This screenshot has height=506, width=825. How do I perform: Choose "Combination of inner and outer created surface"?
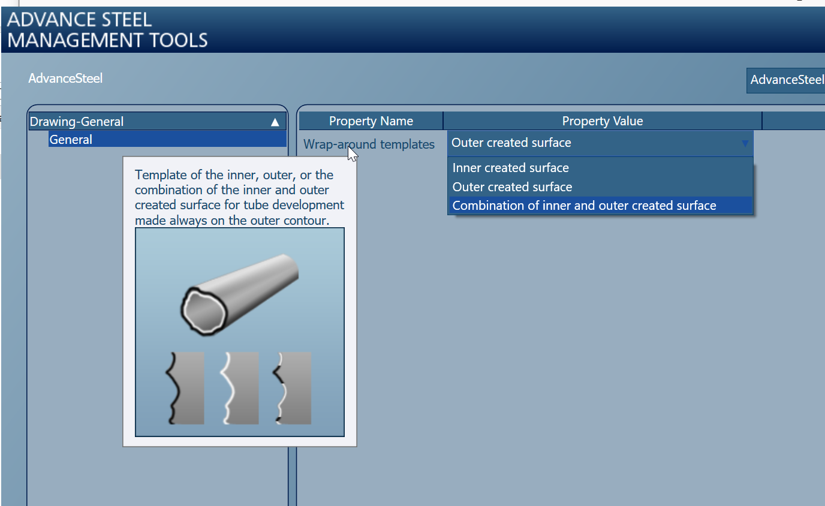point(585,205)
